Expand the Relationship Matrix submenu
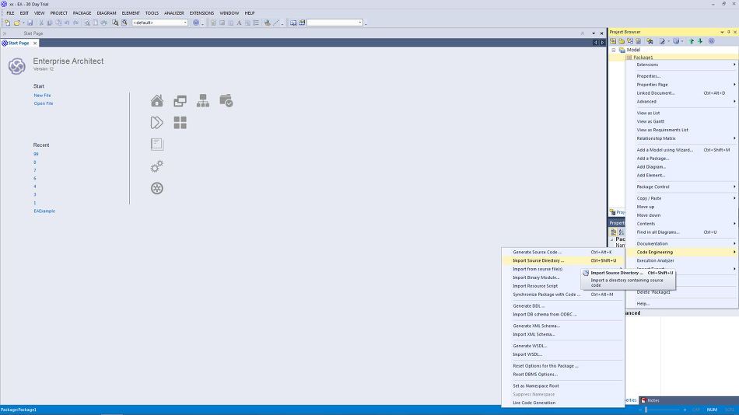739x415 pixels. point(681,138)
